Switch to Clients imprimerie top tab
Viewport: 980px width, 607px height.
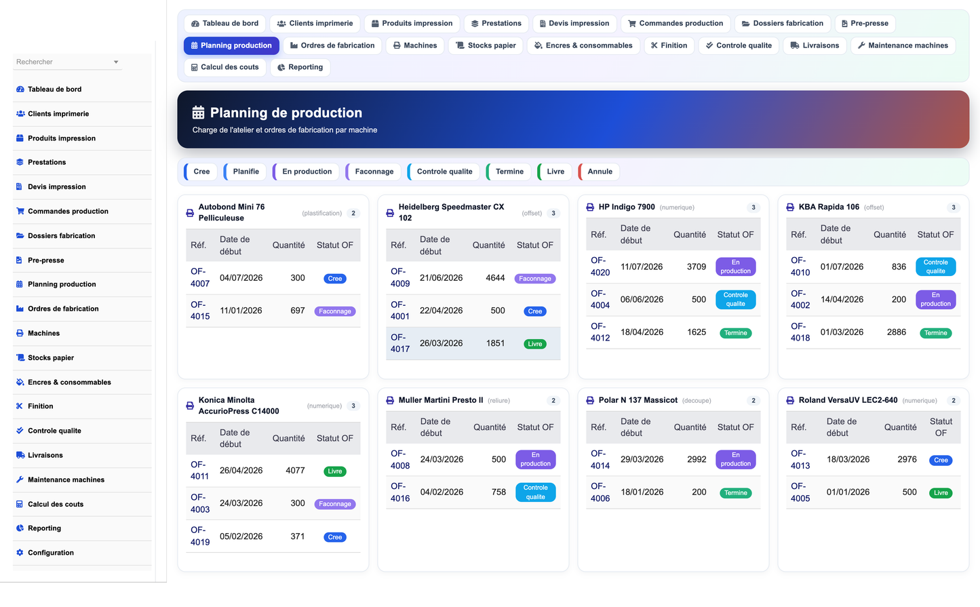tap(315, 24)
